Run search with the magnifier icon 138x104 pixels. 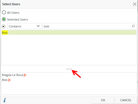point(133,26)
